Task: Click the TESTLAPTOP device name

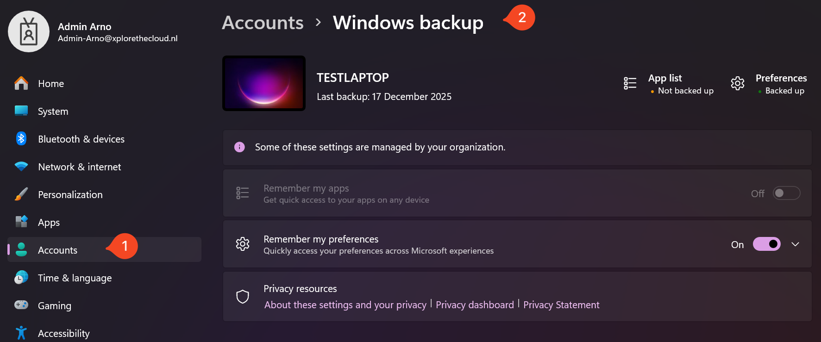Action: click(353, 78)
